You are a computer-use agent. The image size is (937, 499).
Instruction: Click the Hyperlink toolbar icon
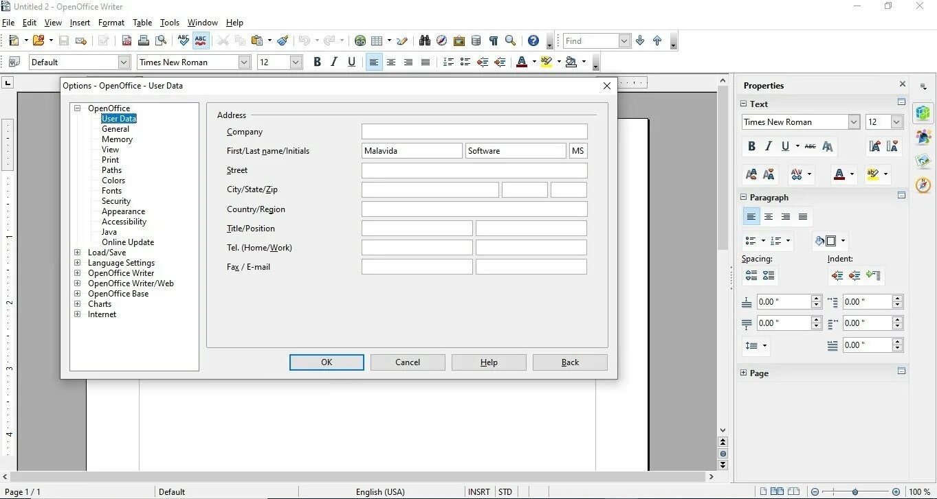click(x=360, y=40)
